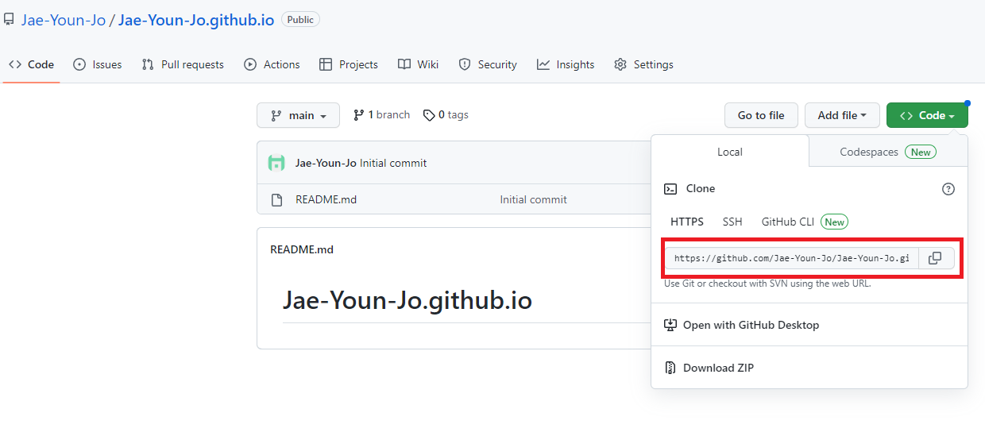Open the Insights tab
The height and width of the screenshot is (436, 985).
point(566,64)
